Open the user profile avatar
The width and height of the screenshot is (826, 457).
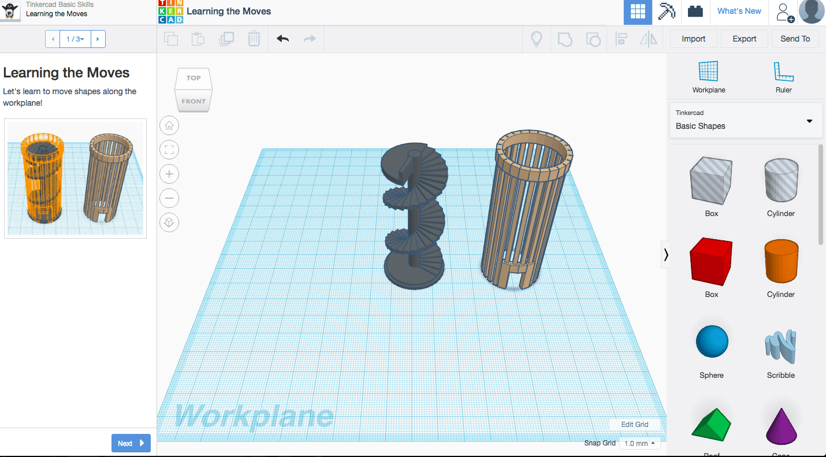coord(812,12)
